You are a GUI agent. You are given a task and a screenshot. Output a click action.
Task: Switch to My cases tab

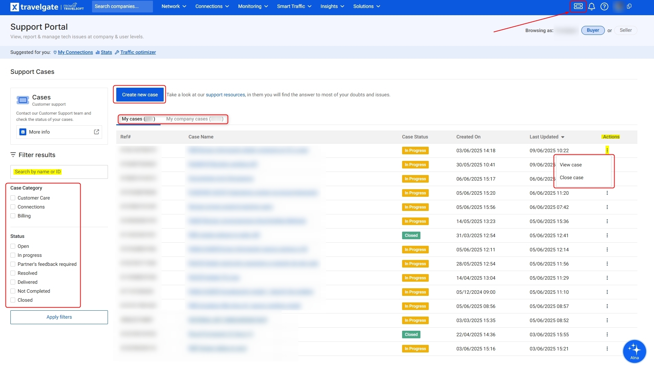(138, 119)
